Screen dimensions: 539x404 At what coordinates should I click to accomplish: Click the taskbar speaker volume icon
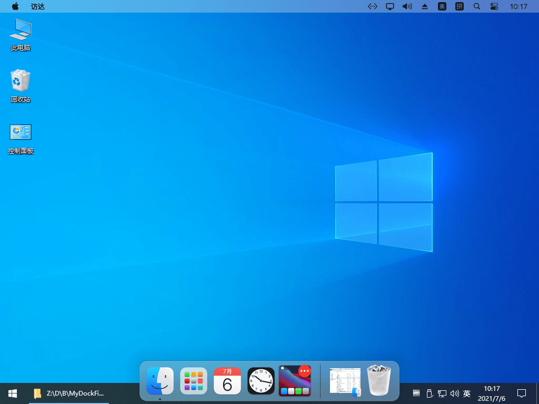tap(455, 393)
